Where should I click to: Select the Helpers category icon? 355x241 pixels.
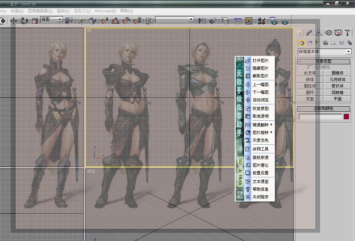coord(333,43)
